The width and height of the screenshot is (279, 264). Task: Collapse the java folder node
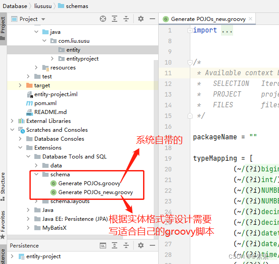point(36,32)
